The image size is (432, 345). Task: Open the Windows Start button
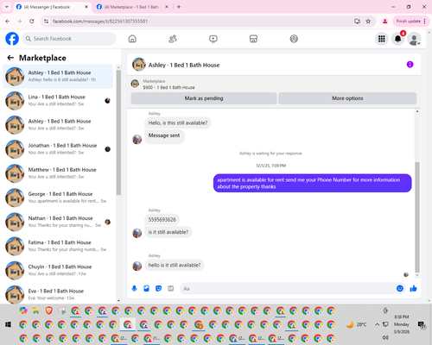pos(8,324)
